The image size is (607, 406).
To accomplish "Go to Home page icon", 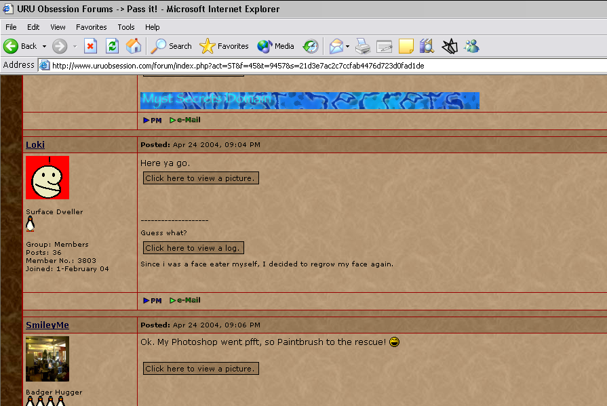I will pyautogui.click(x=134, y=46).
